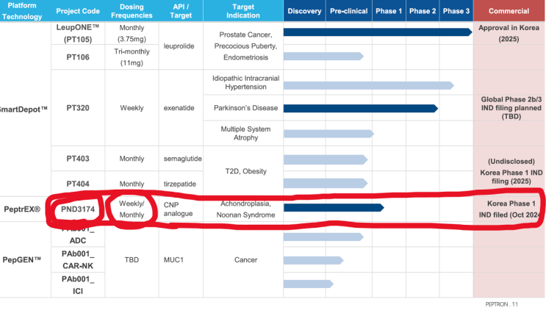Select the Phase 2 stage header
This screenshot has width=546, height=313.
tap(423, 11)
